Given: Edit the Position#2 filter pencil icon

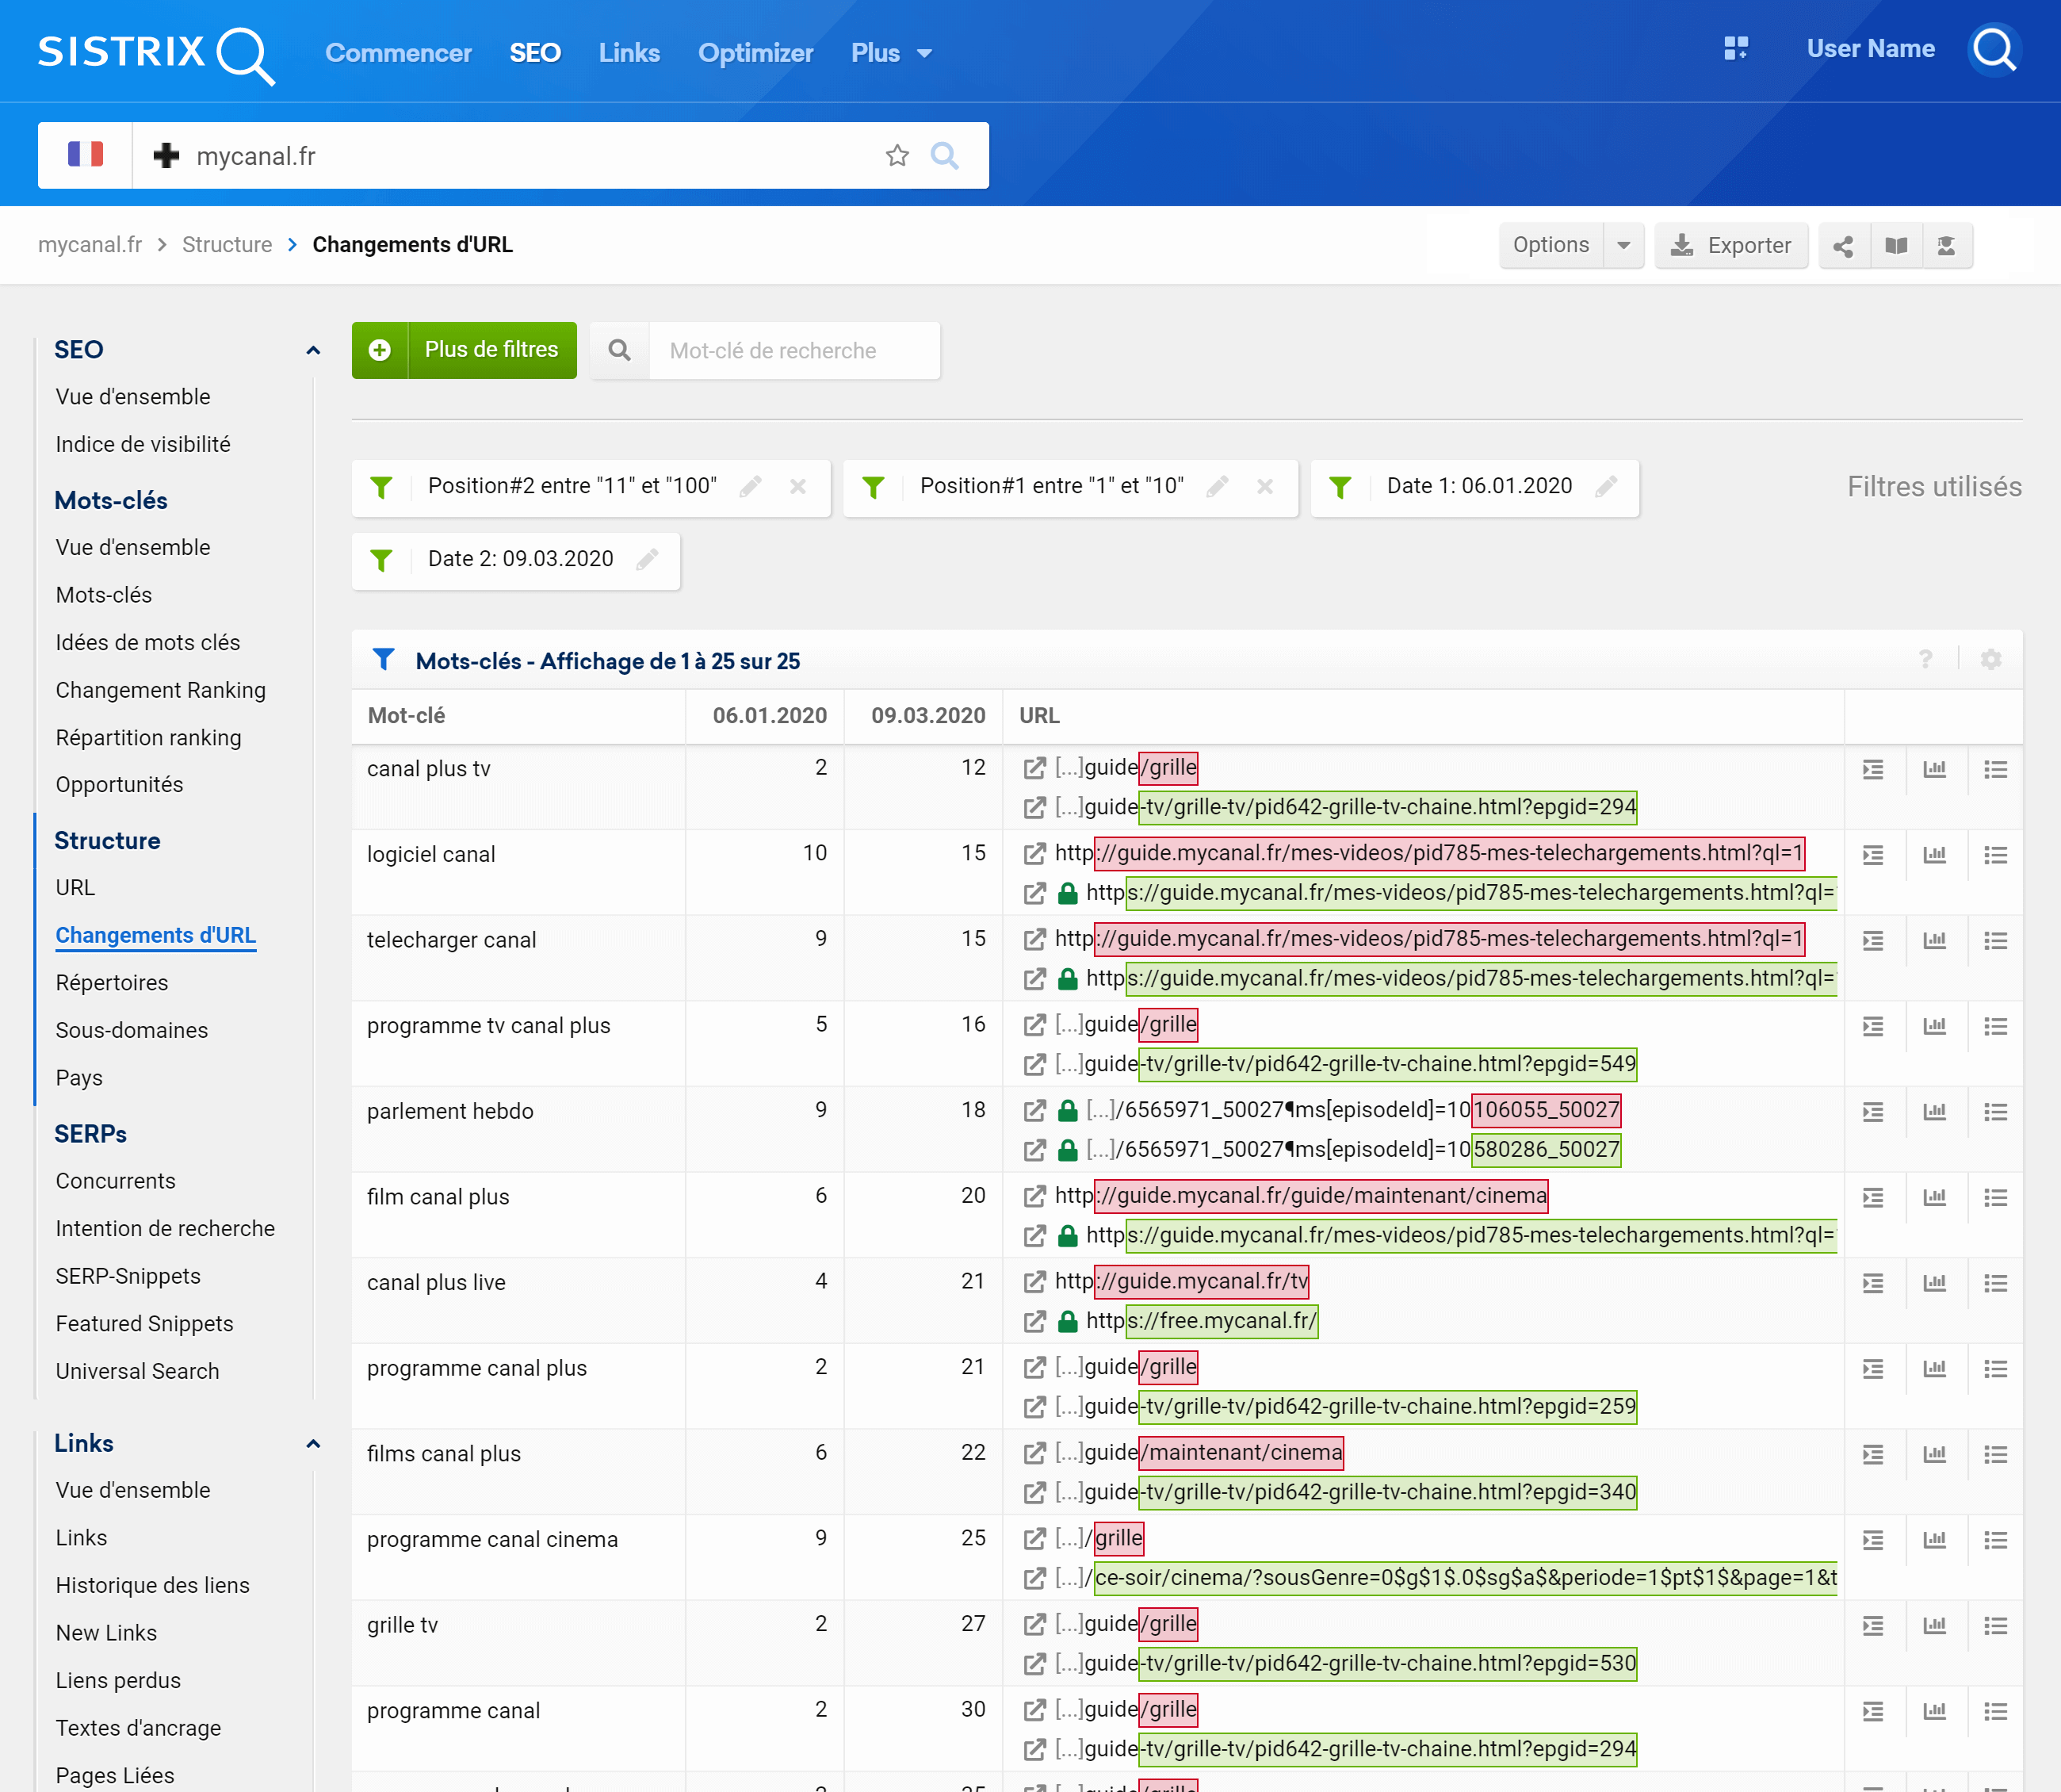Looking at the screenshot, I should tap(751, 487).
